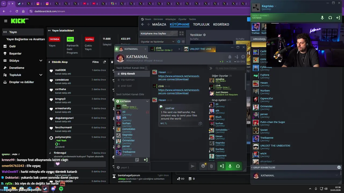The image size is (344, 193).
Task: Open KEGRISKO profile tab in Steam
Action: pyautogui.click(x=221, y=24)
